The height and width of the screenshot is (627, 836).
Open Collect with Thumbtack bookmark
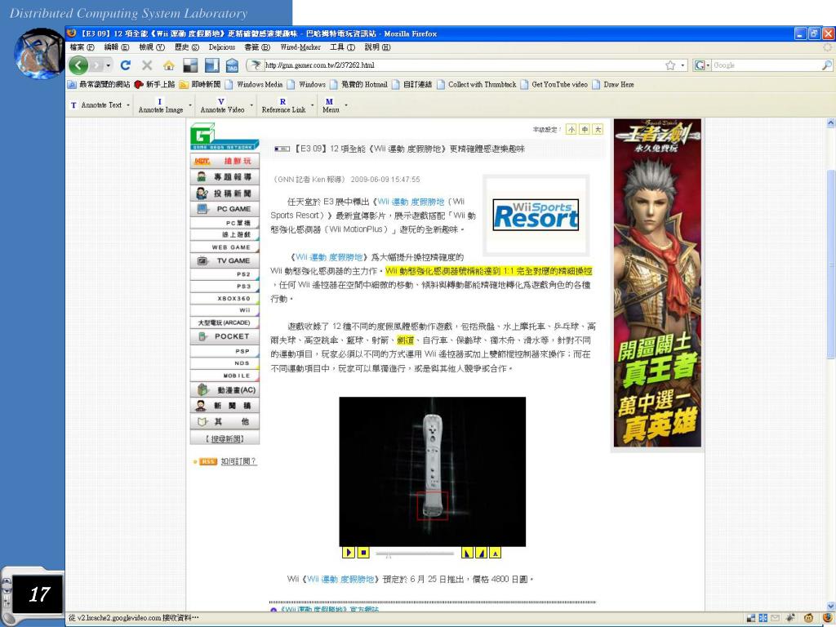pyautogui.click(x=477, y=84)
